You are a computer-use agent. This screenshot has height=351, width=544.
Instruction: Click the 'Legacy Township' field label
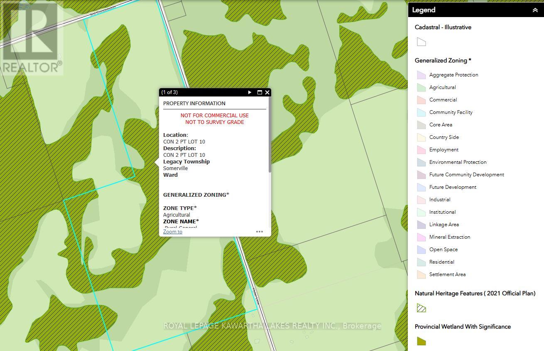coord(186,162)
